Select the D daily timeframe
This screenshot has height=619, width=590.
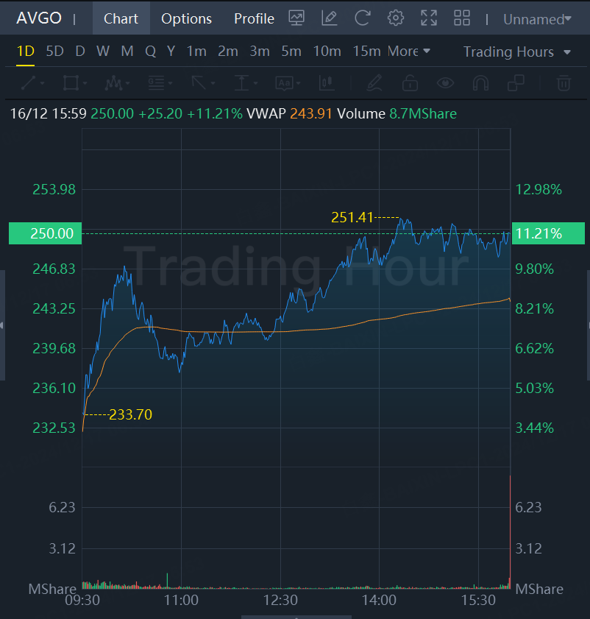point(80,52)
